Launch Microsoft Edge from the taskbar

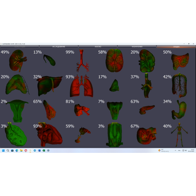tap(17, 151)
